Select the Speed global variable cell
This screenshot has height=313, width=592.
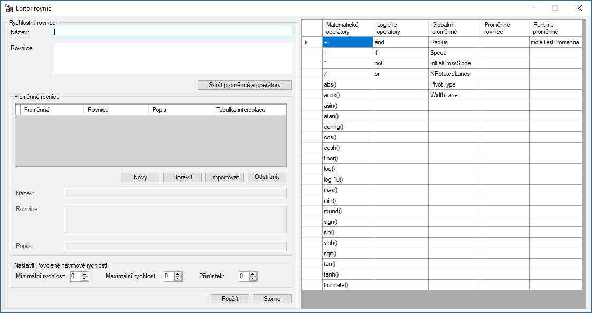pos(455,53)
